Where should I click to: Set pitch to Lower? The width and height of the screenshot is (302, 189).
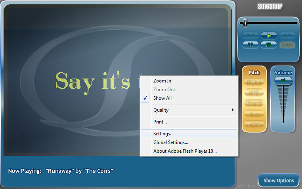coord(254,125)
